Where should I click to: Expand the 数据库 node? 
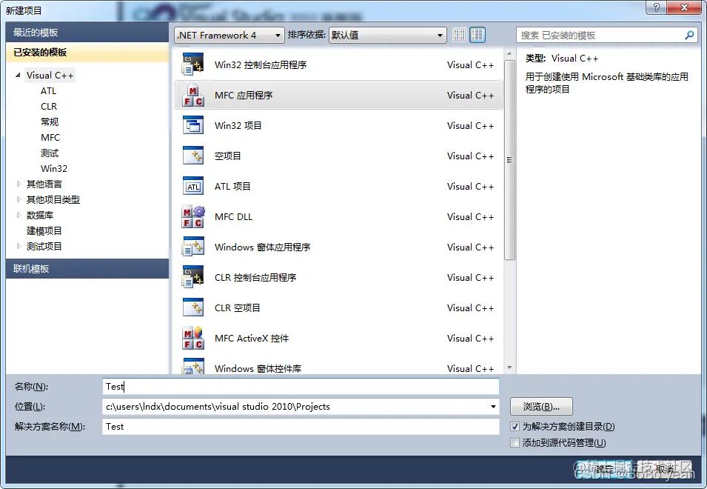pos(19,215)
